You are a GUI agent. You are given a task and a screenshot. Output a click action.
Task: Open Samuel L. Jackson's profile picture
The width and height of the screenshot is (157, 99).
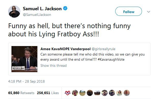14,12
